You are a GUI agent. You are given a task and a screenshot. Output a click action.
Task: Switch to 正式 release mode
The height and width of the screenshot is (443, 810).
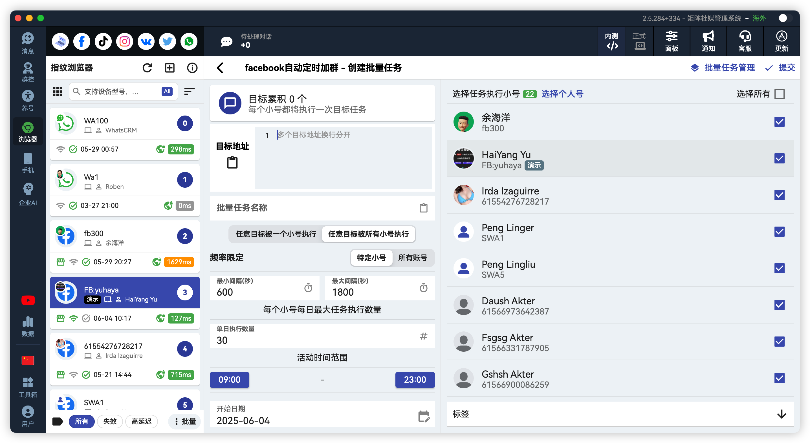point(639,41)
